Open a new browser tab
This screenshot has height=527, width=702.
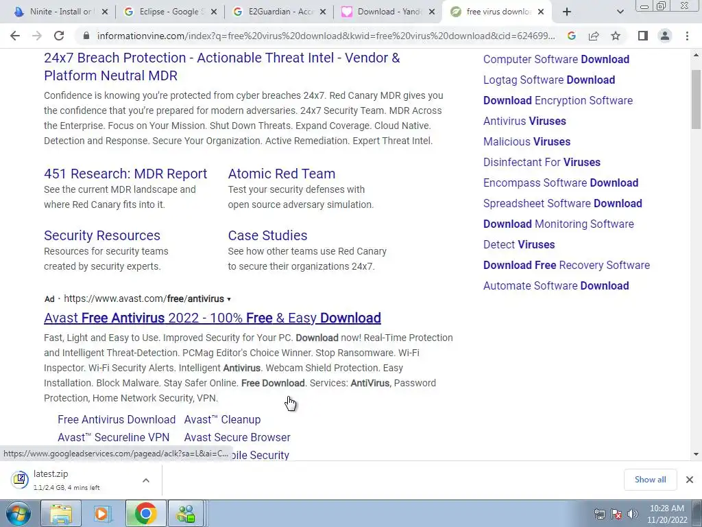tap(567, 12)
